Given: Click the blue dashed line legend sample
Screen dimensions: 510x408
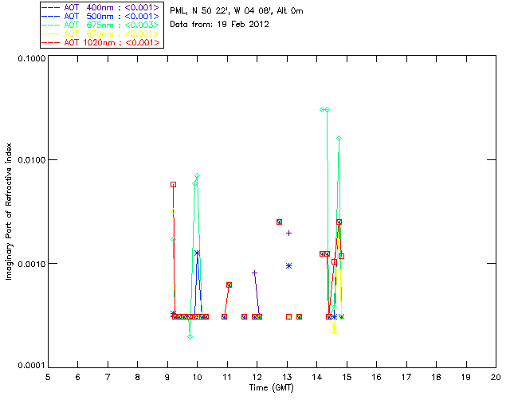Looking at the screenshot, I should point(51,17).
